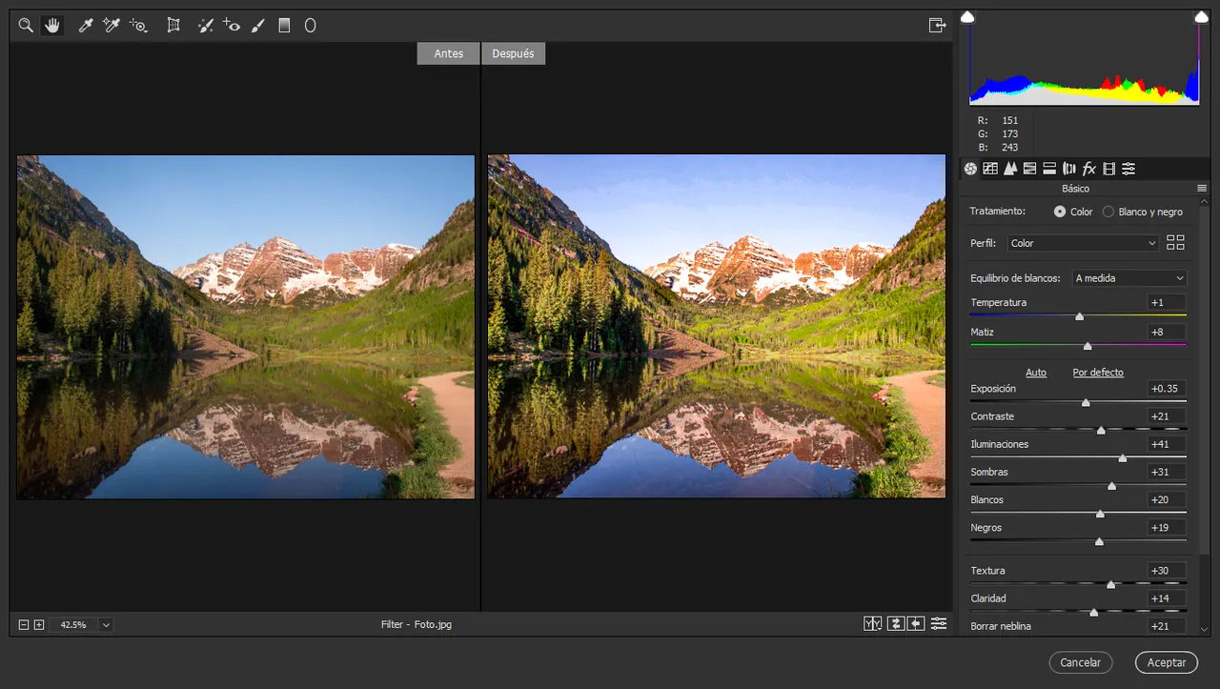Click the Aceptar button
This screenshot has width=1220, height=689.
(1167, 662)
